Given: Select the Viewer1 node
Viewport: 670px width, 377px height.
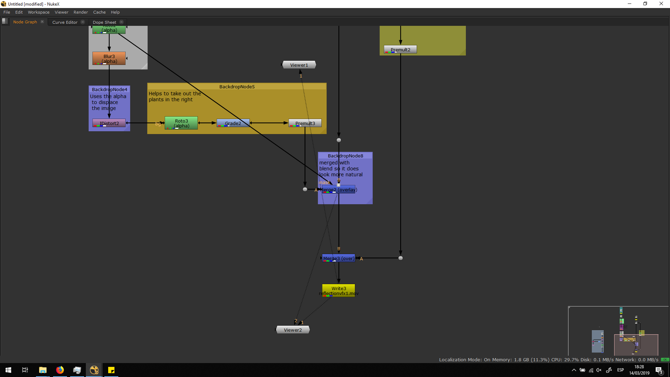Looking at the screenshot, I should pyautogui.click(x=299, y=65).
